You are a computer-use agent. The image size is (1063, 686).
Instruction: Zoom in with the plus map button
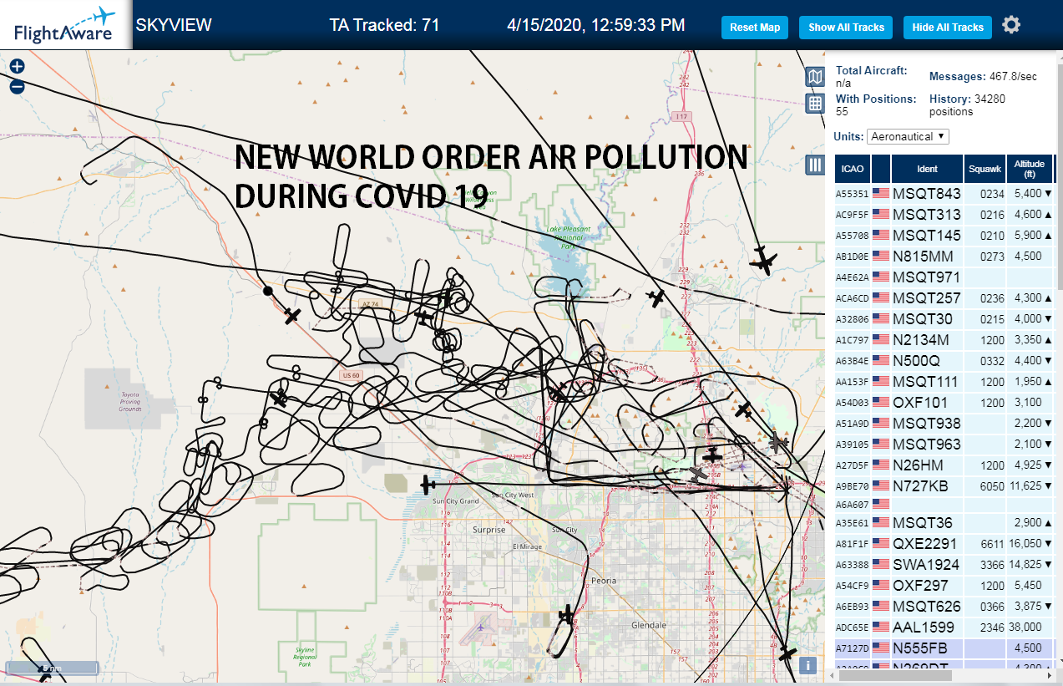[18, 66]
